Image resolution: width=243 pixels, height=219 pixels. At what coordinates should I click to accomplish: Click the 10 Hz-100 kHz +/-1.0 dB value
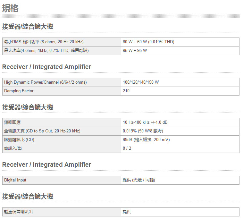pos(145,122)
